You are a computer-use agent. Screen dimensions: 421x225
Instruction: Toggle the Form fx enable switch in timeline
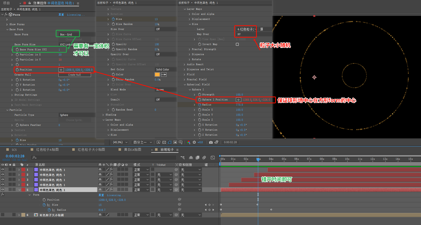coord(3,195)
